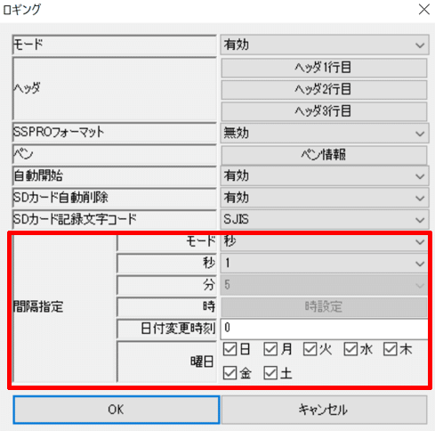
Task: Click the SDカード自動削除 label
Action: coord(60,198)
